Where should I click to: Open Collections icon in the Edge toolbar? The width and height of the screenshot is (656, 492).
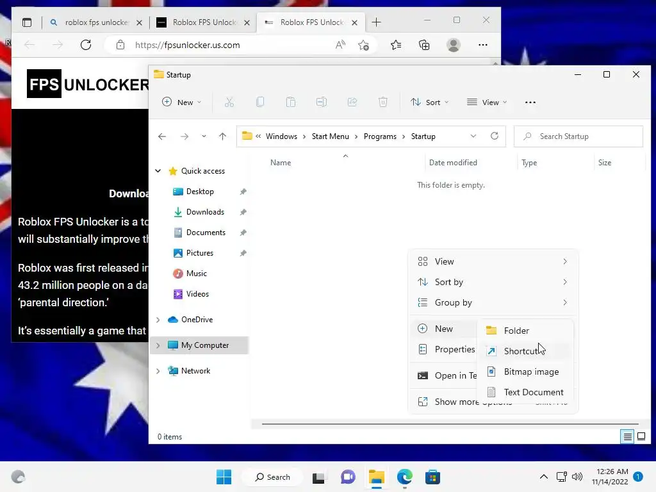[424, 45]
